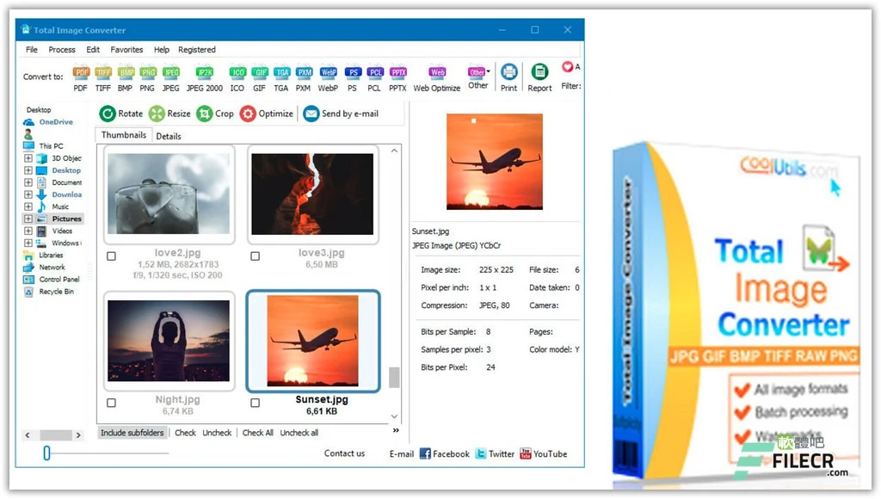This screenshot has width=881, height=499.
Task: Expand the Pictures folder node
Action: pos(28,219)
